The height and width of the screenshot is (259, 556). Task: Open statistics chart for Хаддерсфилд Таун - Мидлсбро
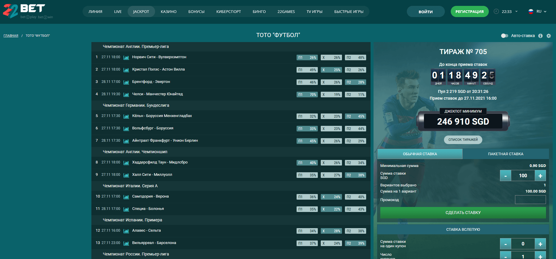click(x=126, y=163)
